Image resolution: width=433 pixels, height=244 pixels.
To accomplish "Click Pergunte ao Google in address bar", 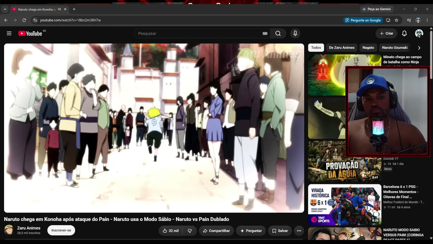I will pyautogui.click(x=363, y=20).
